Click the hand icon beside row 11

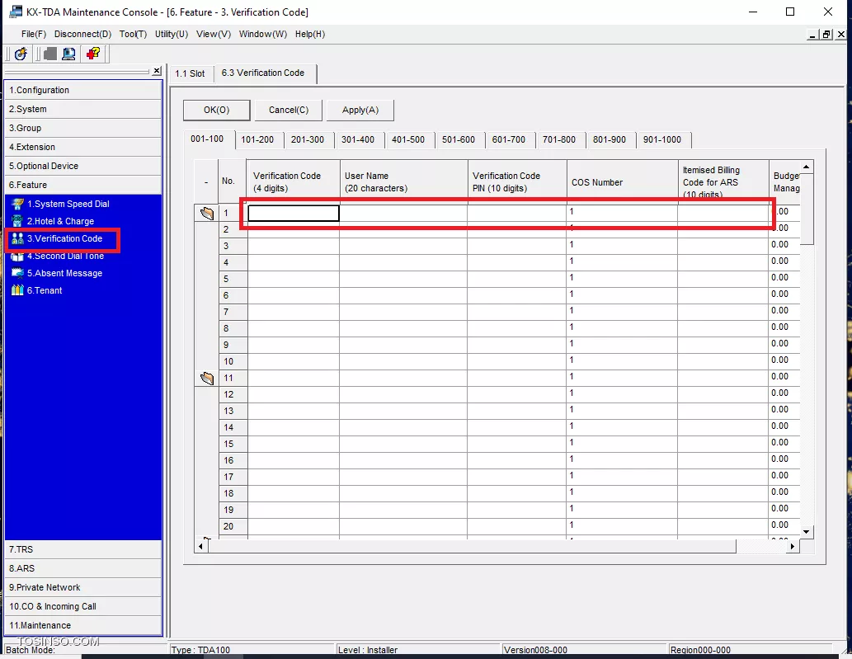(x=207, y=378)
